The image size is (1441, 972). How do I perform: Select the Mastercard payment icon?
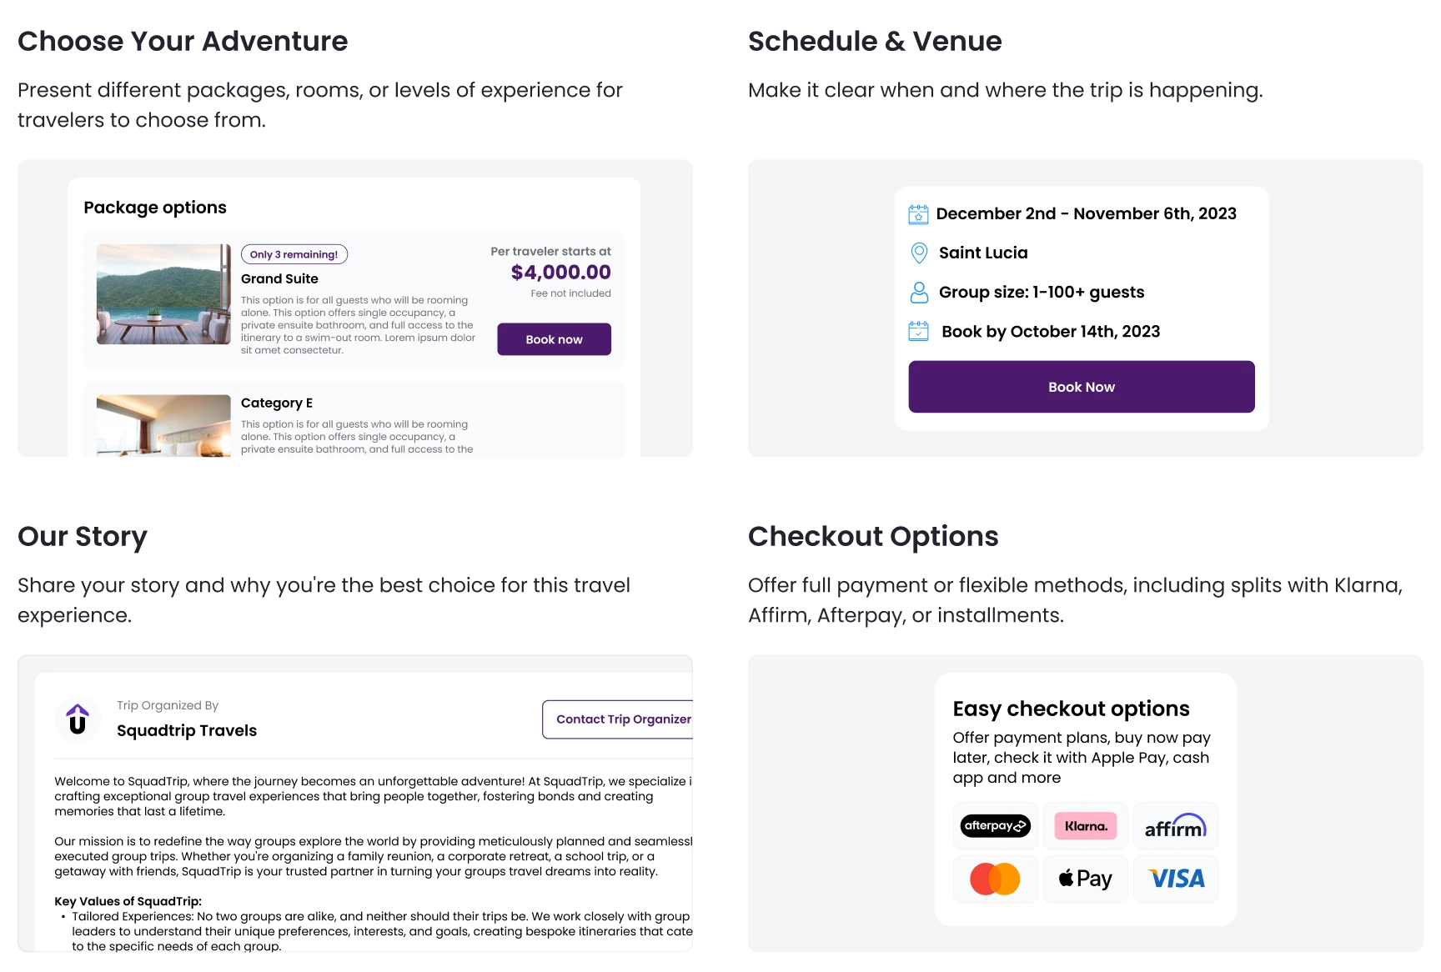995,878
